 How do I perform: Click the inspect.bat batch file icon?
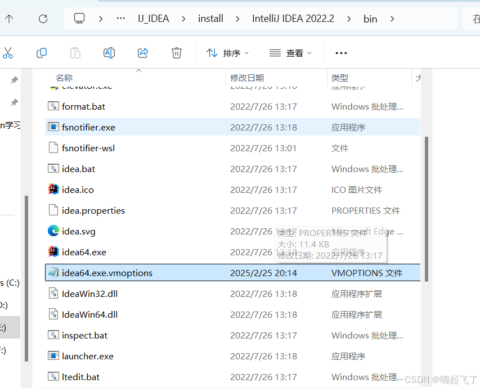(53, 335)
